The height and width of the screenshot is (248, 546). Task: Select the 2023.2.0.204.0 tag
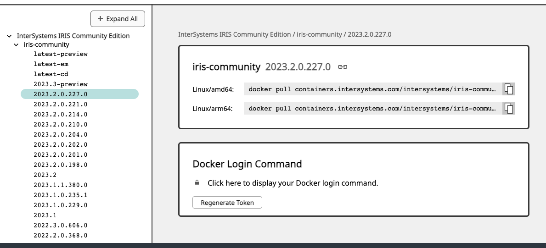(61, 135)
